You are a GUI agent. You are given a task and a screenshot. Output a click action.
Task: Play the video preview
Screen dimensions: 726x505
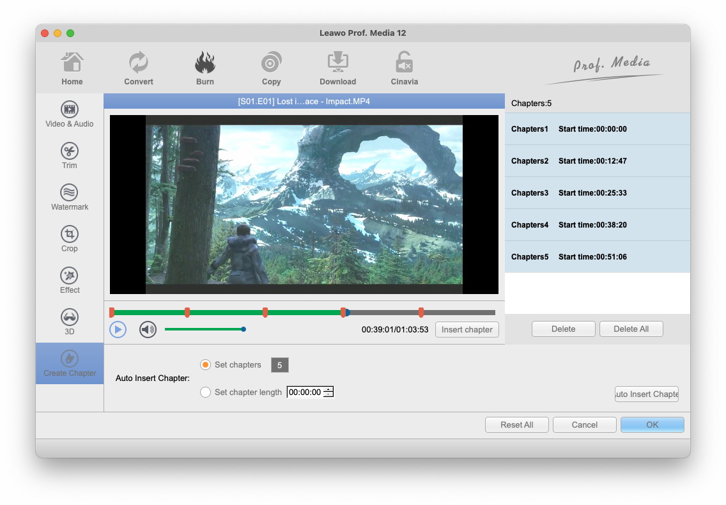118,330
